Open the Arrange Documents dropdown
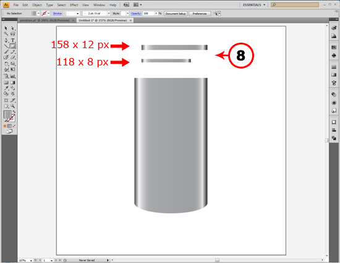Image resolution: width=340 pixels, height=263 pixels. [x=137, y=5]
